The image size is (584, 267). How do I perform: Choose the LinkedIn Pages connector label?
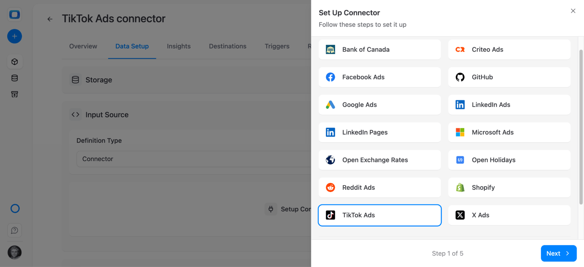[365, 132]
